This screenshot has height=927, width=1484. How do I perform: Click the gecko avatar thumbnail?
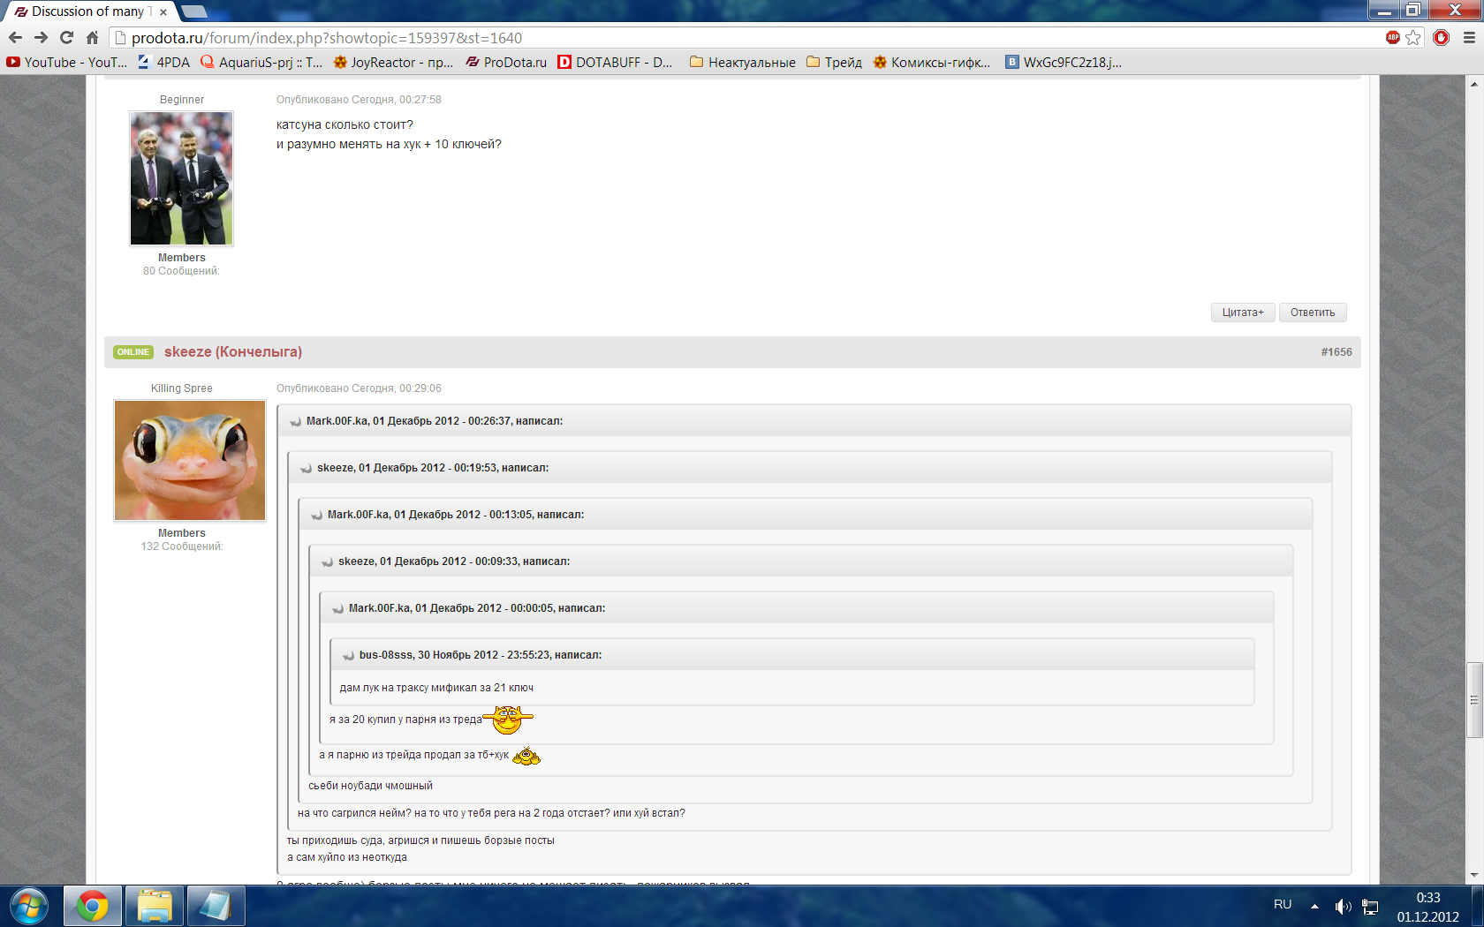pos(190,461)
